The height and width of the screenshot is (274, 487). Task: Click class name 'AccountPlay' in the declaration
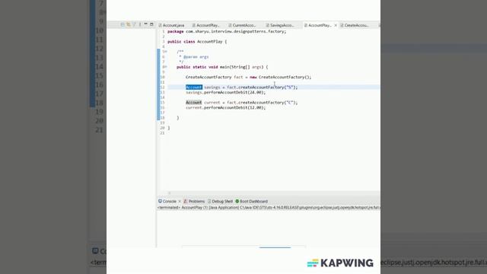coord(210,42)
